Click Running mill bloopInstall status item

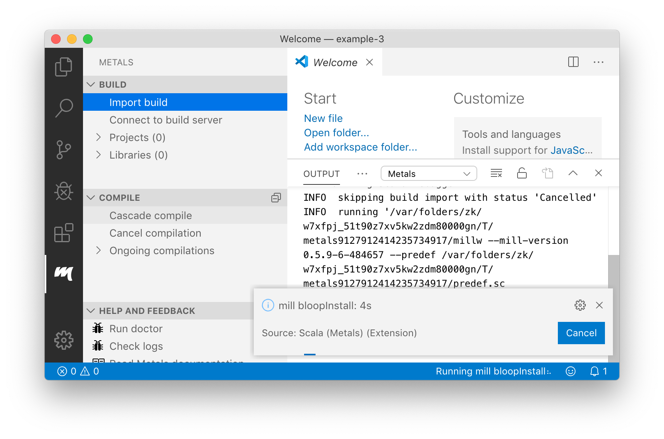[493, 371]
